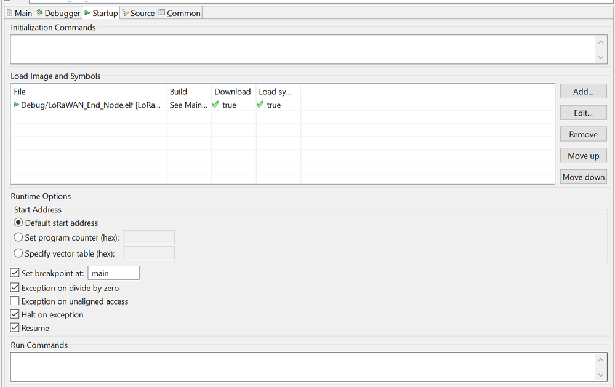Choose Specify vector table (hex) option
This screenshot has height=387, width=615.
tap(18, 253)
